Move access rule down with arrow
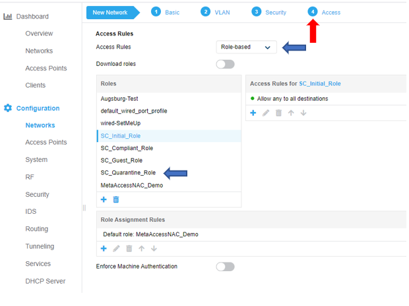Viewport: 409px width, 306px height. coord(303,113)
